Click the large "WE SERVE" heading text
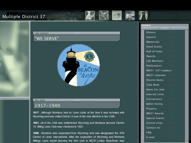The height and width of the screenshot is (143, 191). [x=47, y=39]
